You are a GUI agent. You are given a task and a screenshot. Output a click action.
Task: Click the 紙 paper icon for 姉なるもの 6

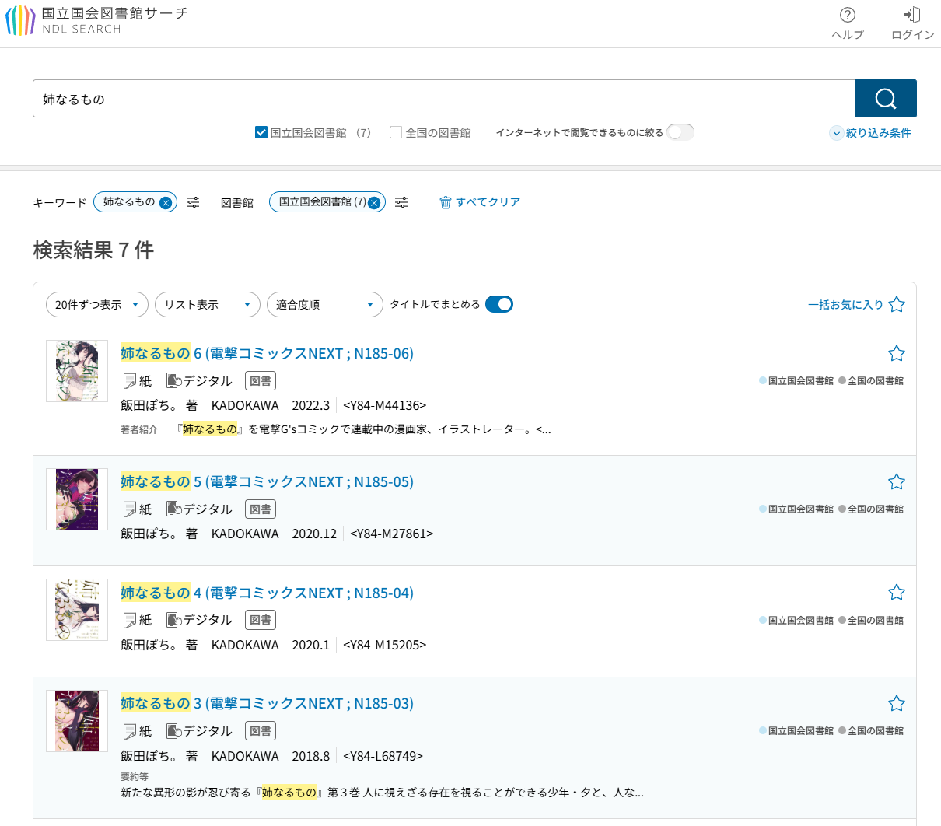pyautogui.click(x=130, y=381)
